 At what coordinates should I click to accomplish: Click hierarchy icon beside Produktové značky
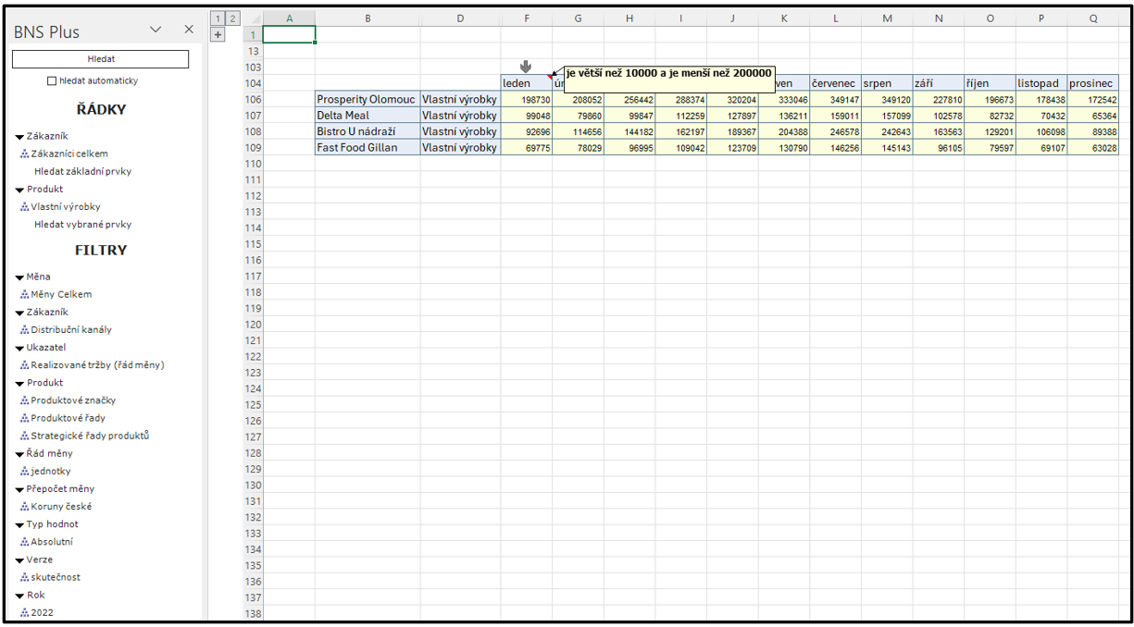(x=24, y=401)
